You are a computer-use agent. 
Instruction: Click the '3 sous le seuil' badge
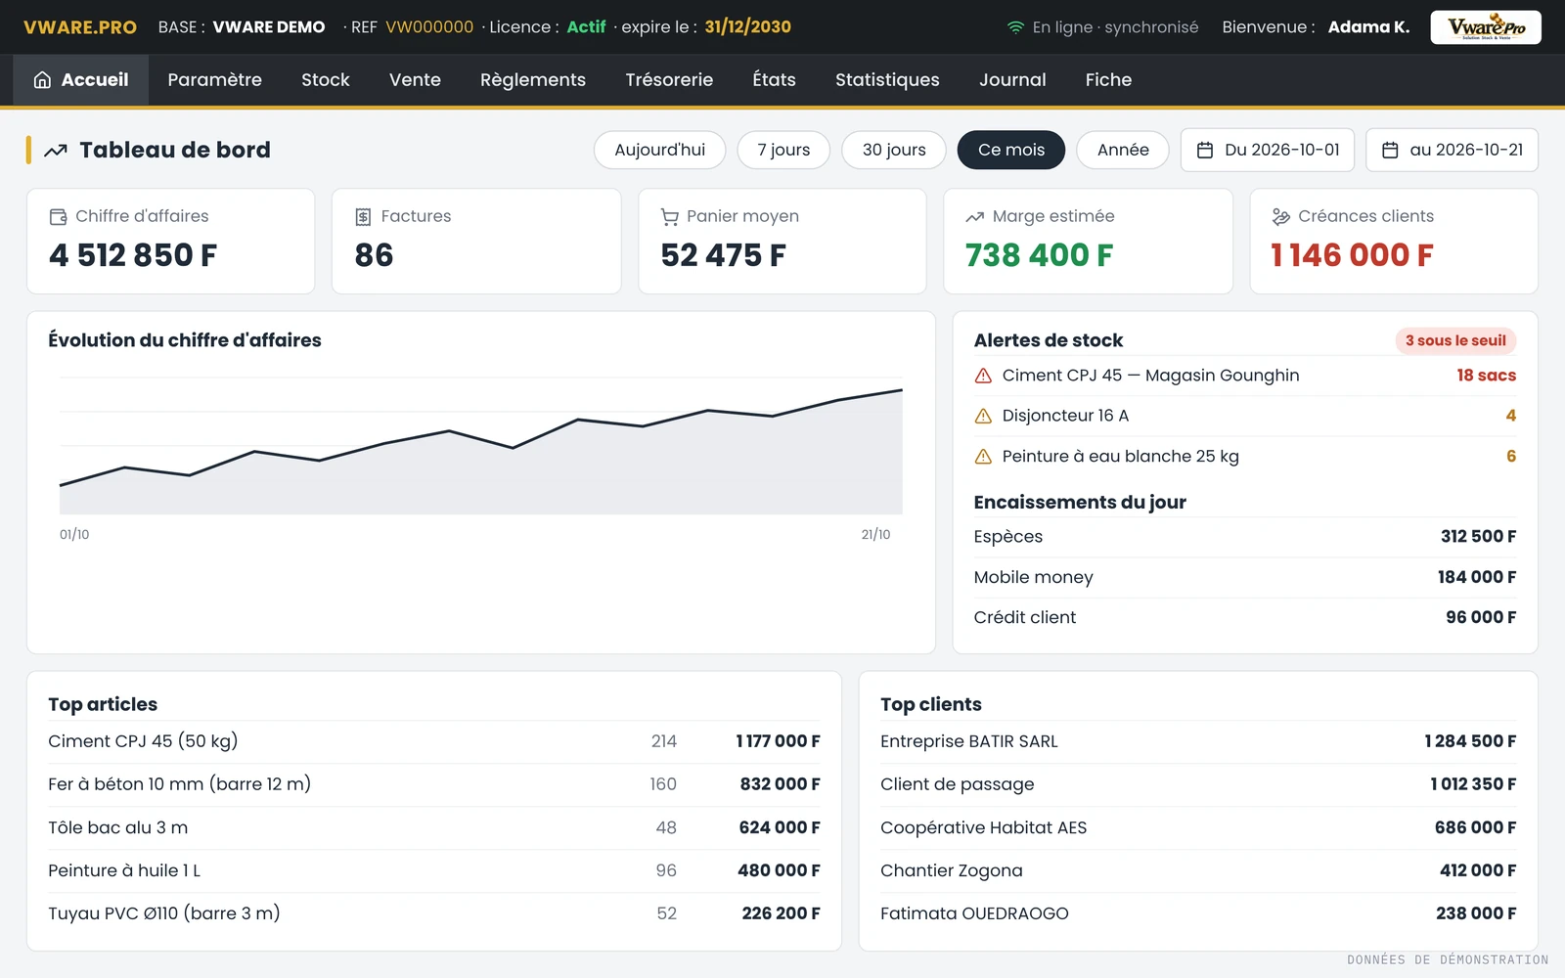[x=1455, y=340]
